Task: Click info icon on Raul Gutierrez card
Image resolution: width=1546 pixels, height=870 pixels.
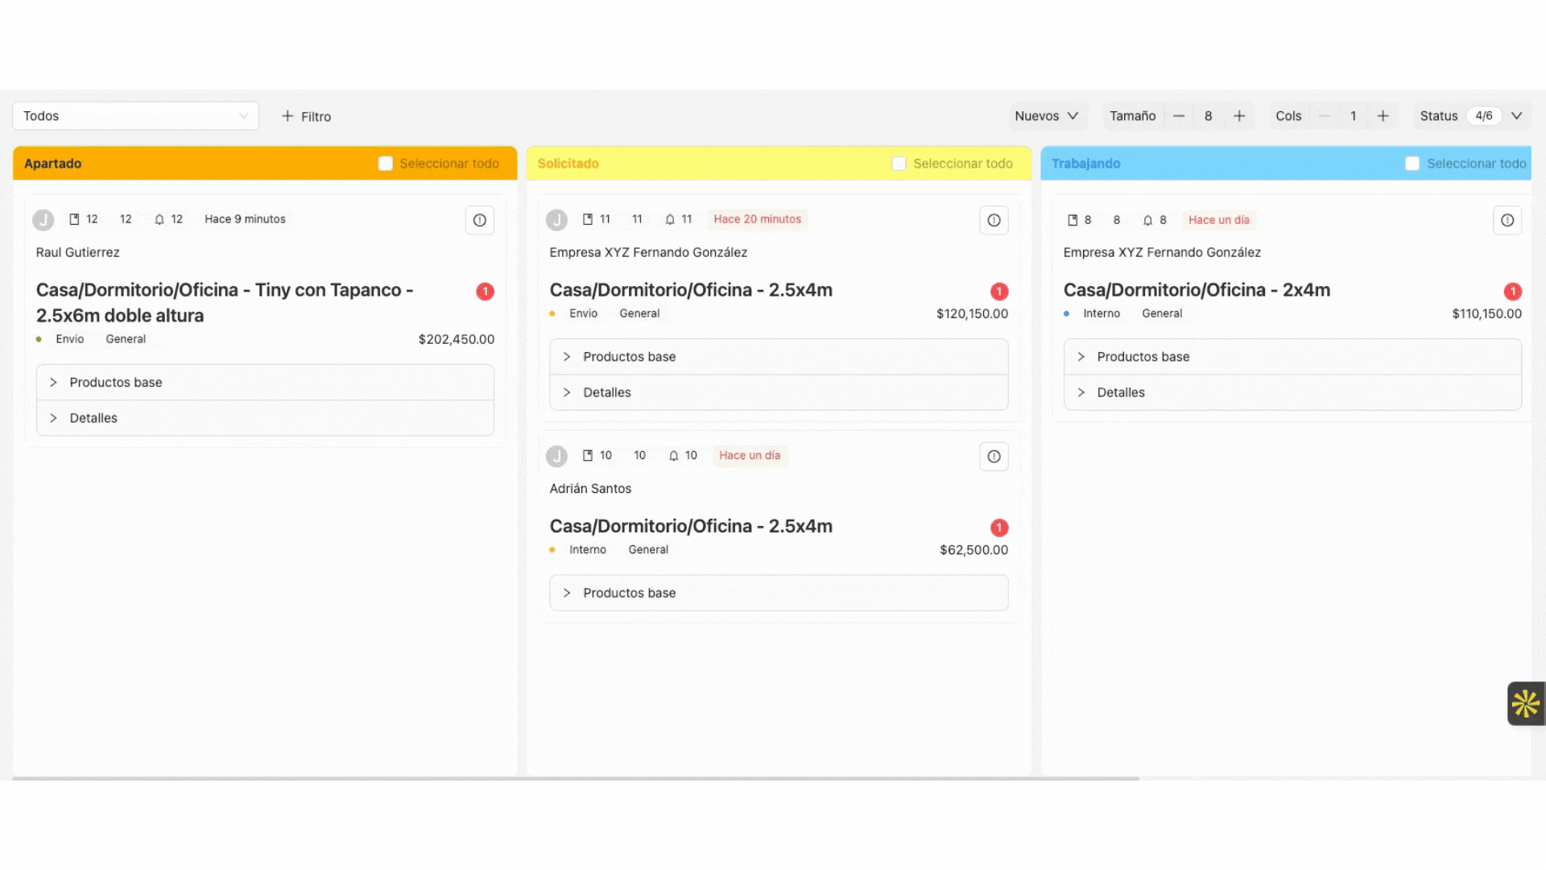Action: coord(480,220)
